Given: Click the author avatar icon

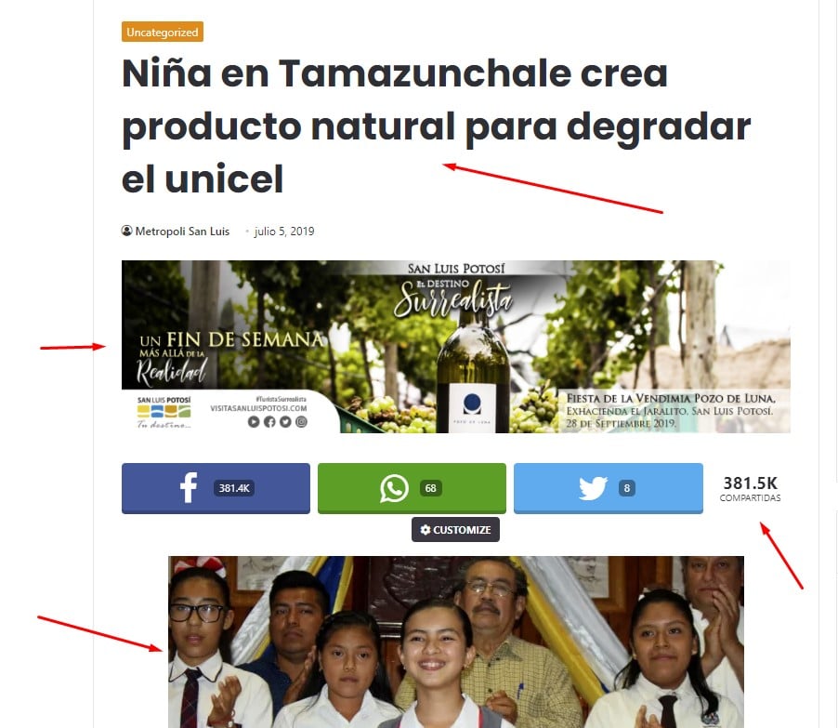Looking at the screenshot, I should [126, 232].
